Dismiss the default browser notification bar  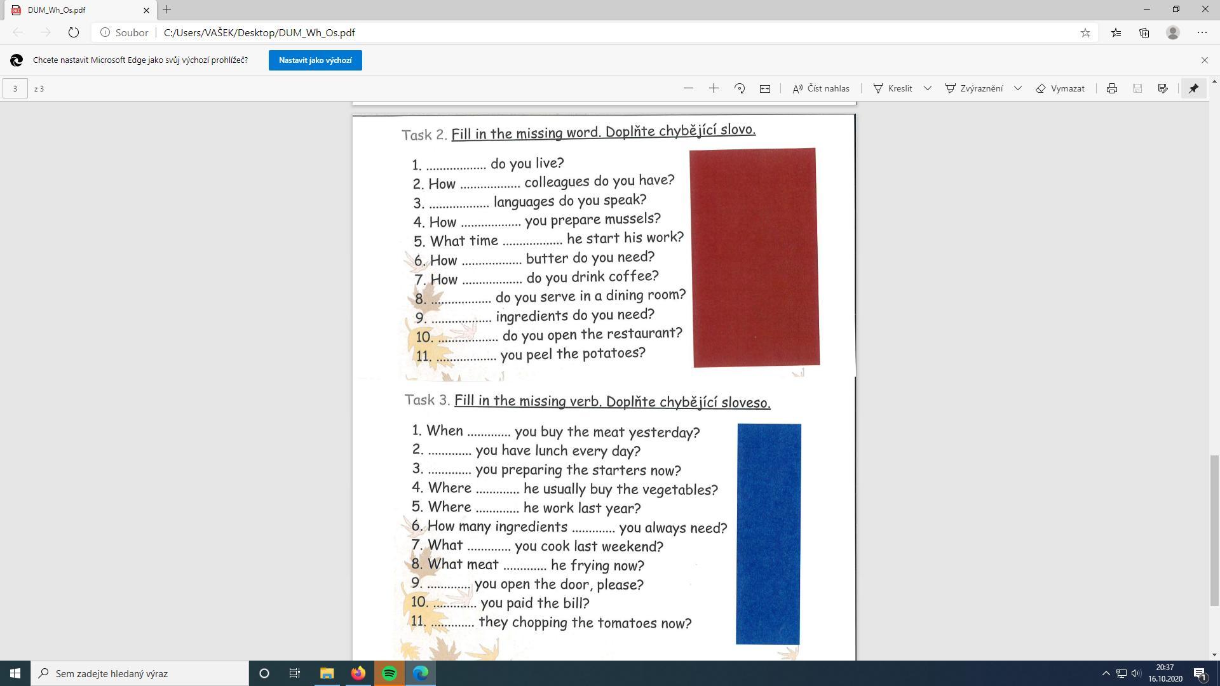(x=1204, y=60)
